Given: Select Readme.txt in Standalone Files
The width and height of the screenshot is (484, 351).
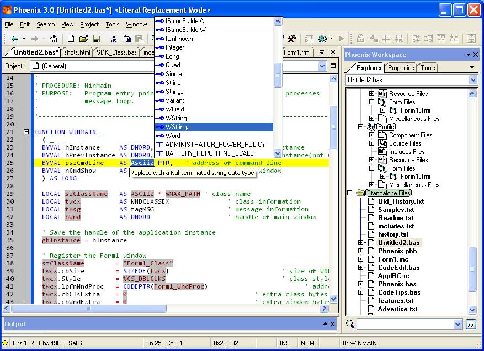Looking at the screenshot, I should [396, 218].
